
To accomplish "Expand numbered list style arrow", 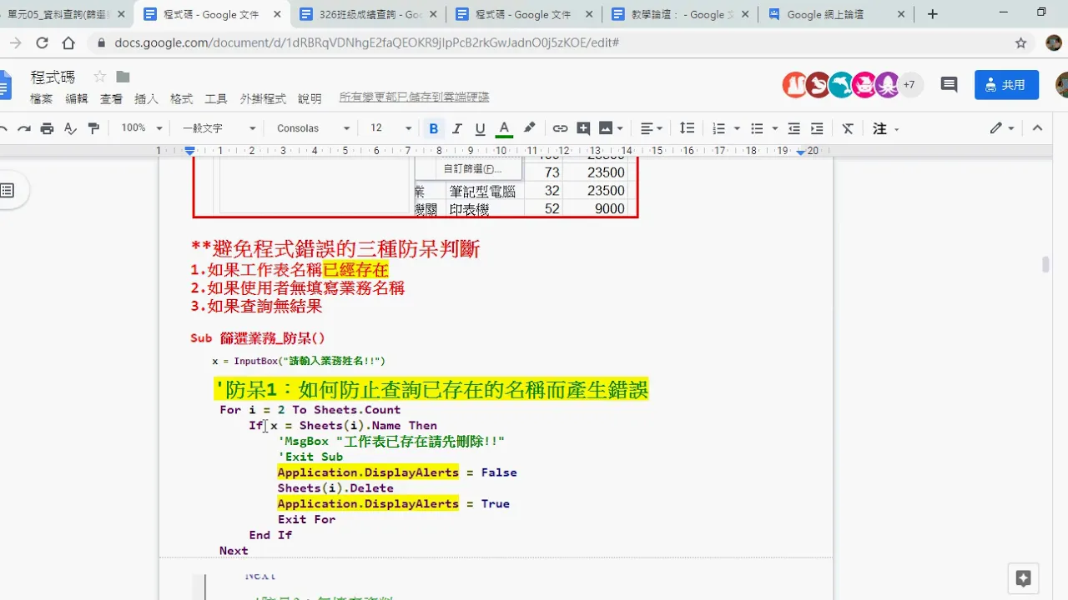I will (737, 128).
